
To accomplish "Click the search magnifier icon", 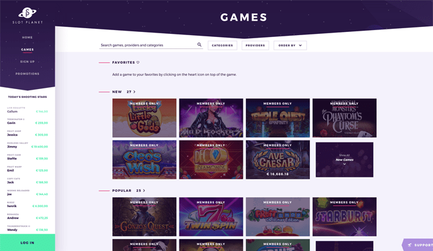I will 200,45.
